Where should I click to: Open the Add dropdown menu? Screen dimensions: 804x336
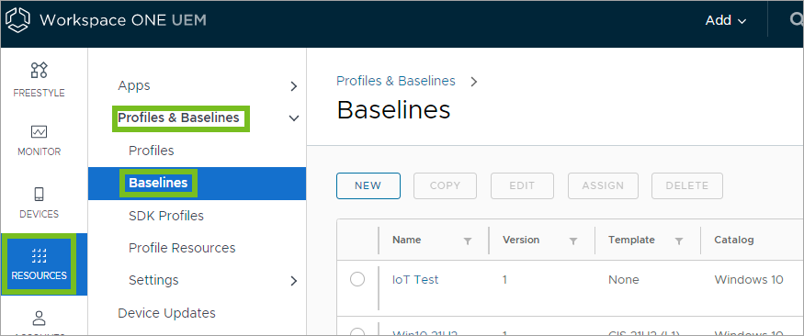pos(726,20)
